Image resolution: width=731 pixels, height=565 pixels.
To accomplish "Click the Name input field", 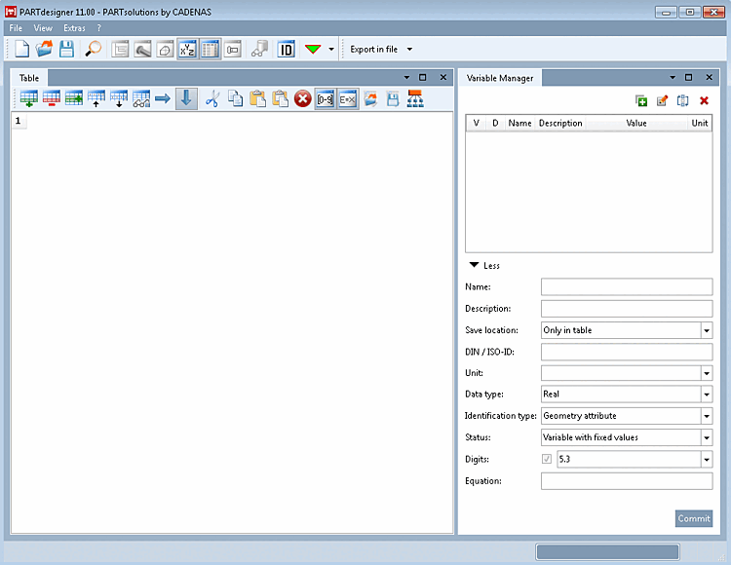I will [627, 286].
